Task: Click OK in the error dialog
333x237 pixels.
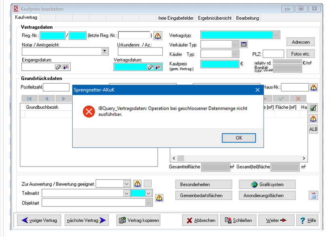Action: pos(239,138)
